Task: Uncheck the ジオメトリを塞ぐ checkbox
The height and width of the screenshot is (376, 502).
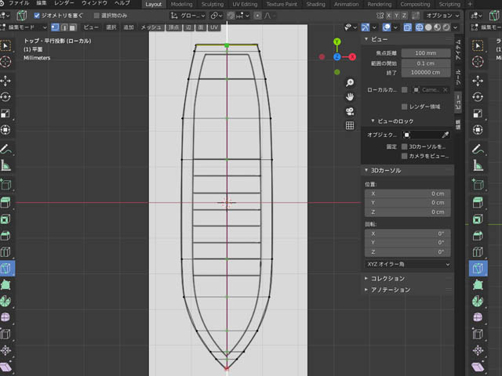Action: (x=37, y=16)
